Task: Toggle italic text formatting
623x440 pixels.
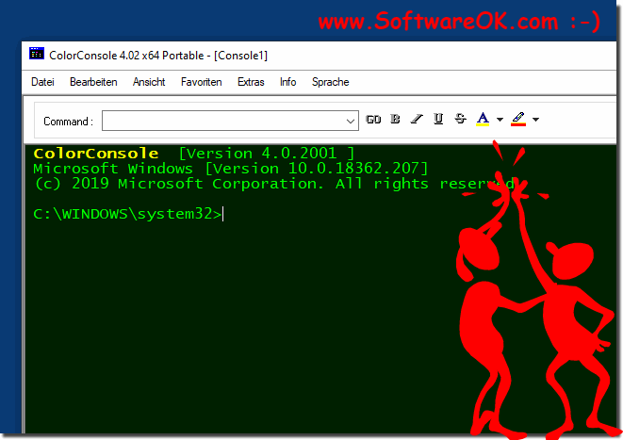Action: click(417, 119)
